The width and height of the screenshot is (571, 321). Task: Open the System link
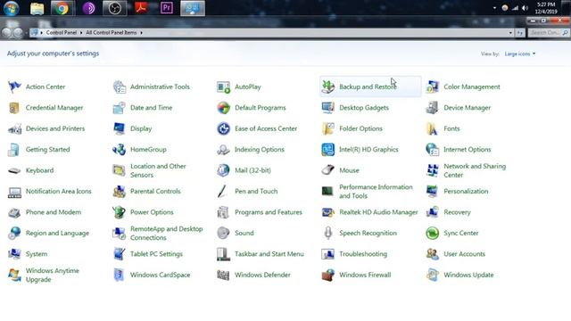[37, 254]
